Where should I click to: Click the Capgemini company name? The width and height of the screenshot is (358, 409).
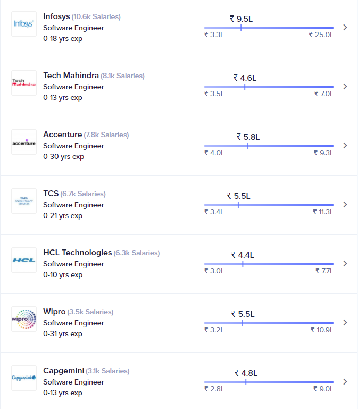64,371
